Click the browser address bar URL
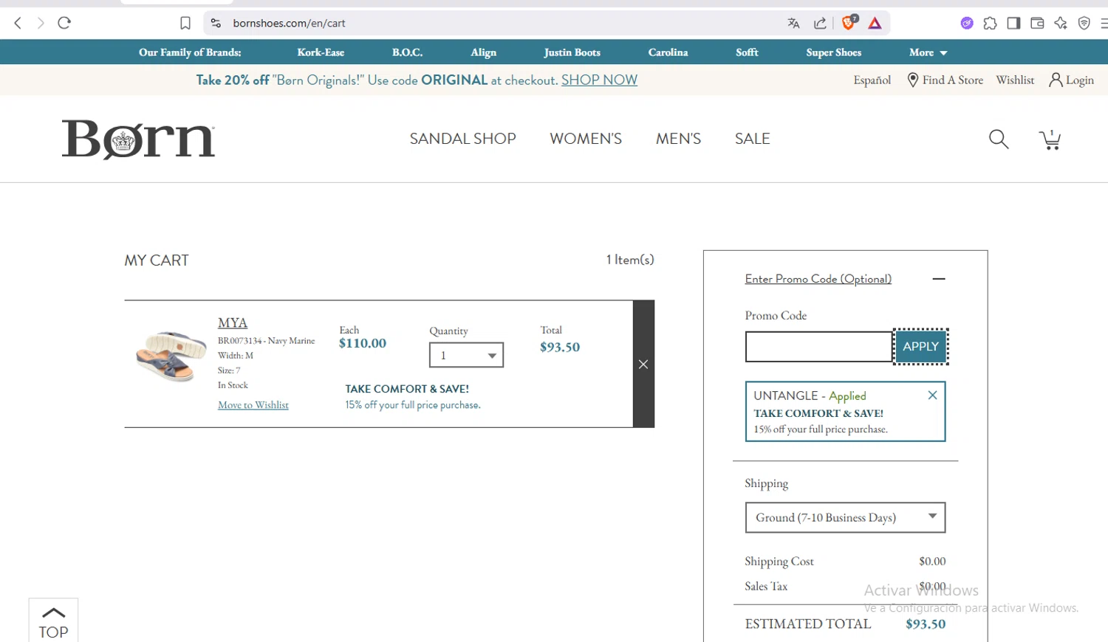 [289, 23]
